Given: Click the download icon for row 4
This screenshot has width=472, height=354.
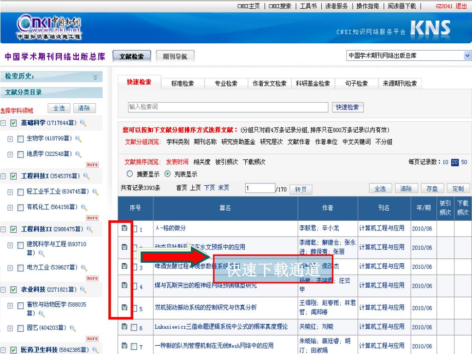Looking at the screenshot, I should click(x=124, y=285).
